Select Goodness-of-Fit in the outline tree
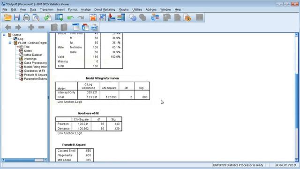The height and width of the screenshot is (169, 300). [x=34, y=71]
